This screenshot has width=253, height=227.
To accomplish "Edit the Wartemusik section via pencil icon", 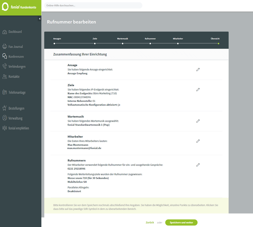I will point(198,121).
